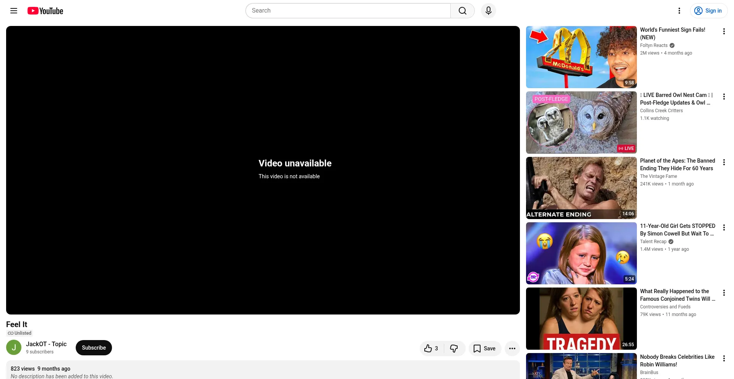Image resolution: width=734 pixels, height=379 pixels.
Task: Visit Controversies and Fueds channel
Action: (666, 307)
